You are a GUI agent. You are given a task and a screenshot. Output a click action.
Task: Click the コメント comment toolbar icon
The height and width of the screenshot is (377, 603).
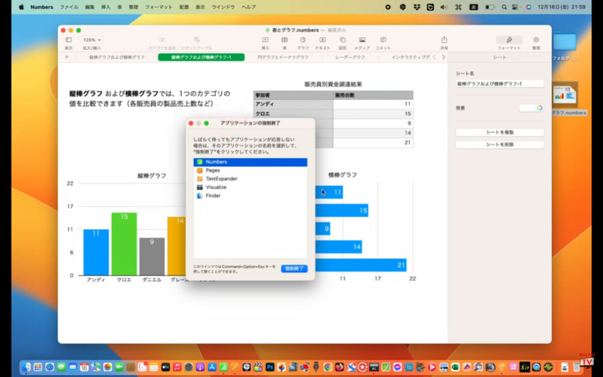pos(383,40)
